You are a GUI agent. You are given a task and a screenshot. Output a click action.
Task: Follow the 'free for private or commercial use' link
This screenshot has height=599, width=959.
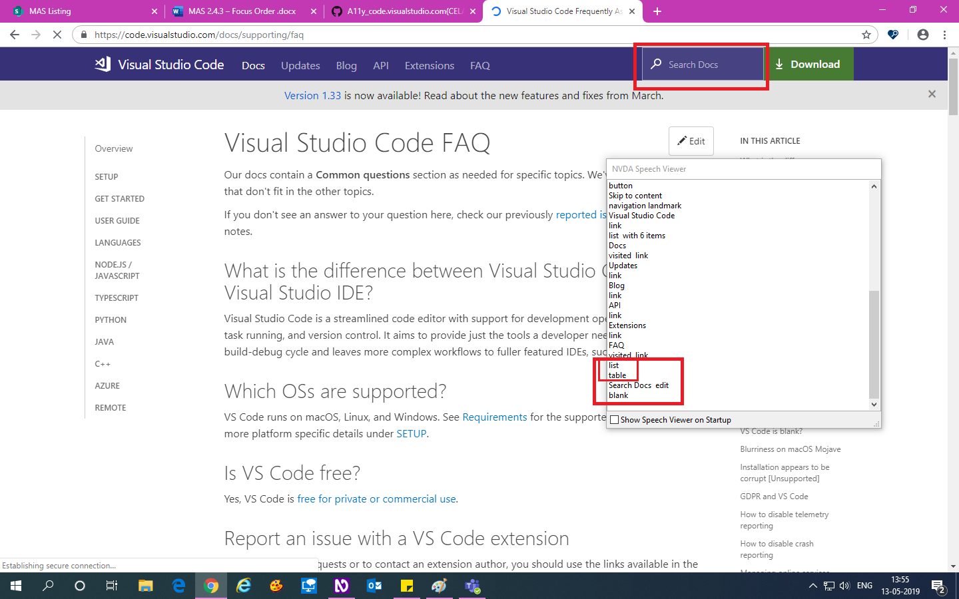pyautogui.click(x=376, y=499)
